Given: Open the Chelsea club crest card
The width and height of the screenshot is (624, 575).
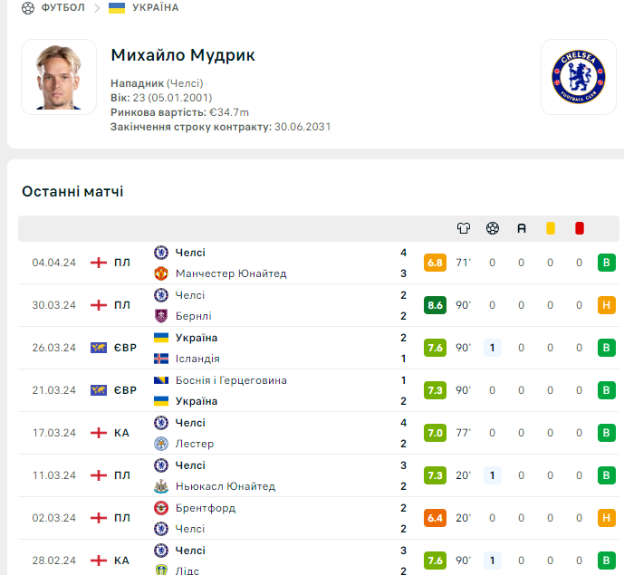Looking at the screenshot, I should [578, 77].
